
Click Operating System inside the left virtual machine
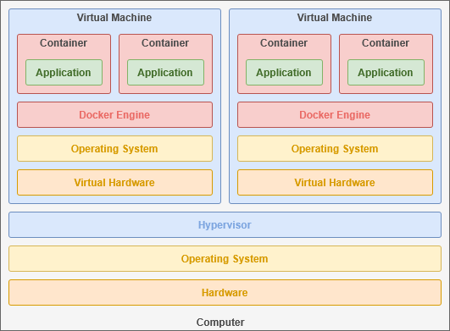[114, 148]
